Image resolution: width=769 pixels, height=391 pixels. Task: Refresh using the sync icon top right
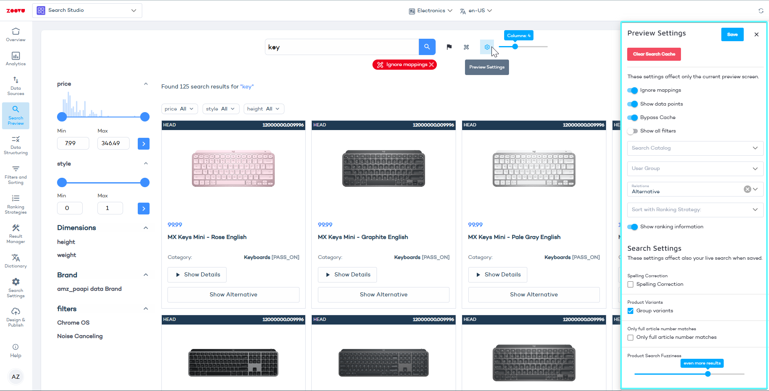[761, 11]
